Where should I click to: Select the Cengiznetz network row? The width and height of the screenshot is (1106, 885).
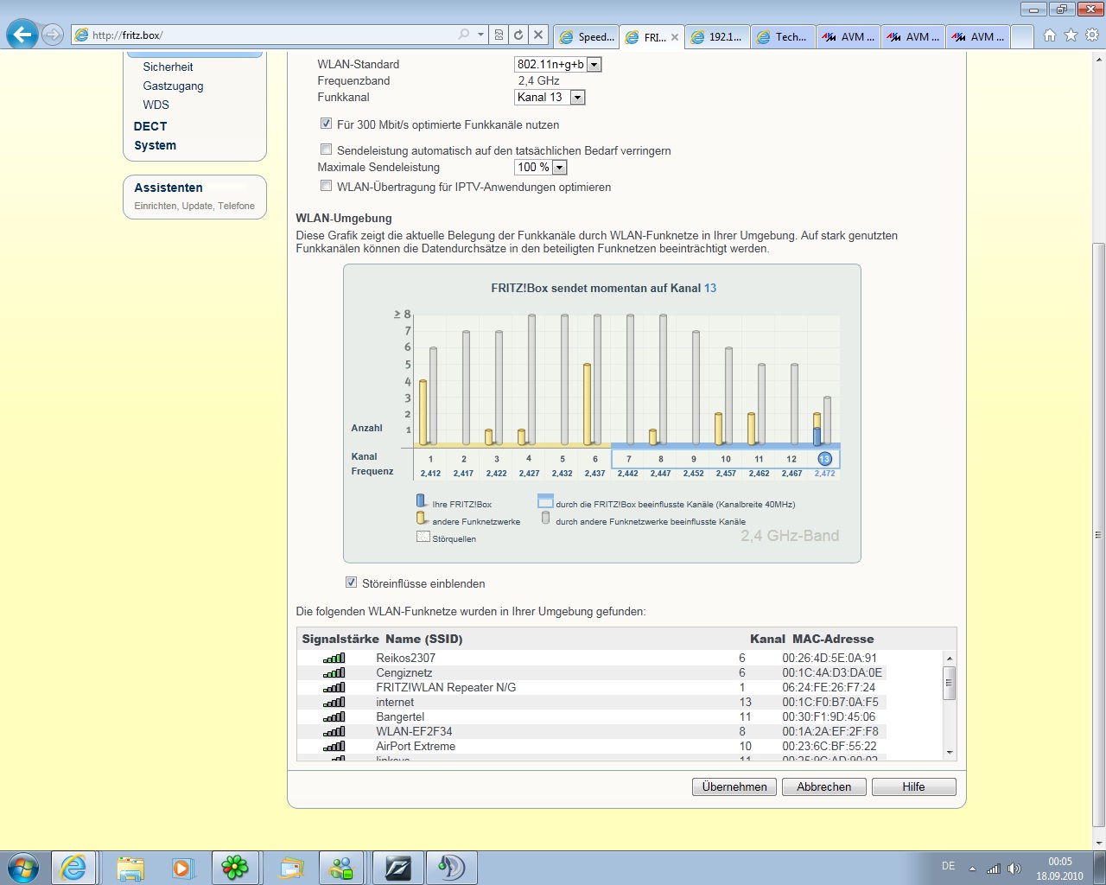592,672
